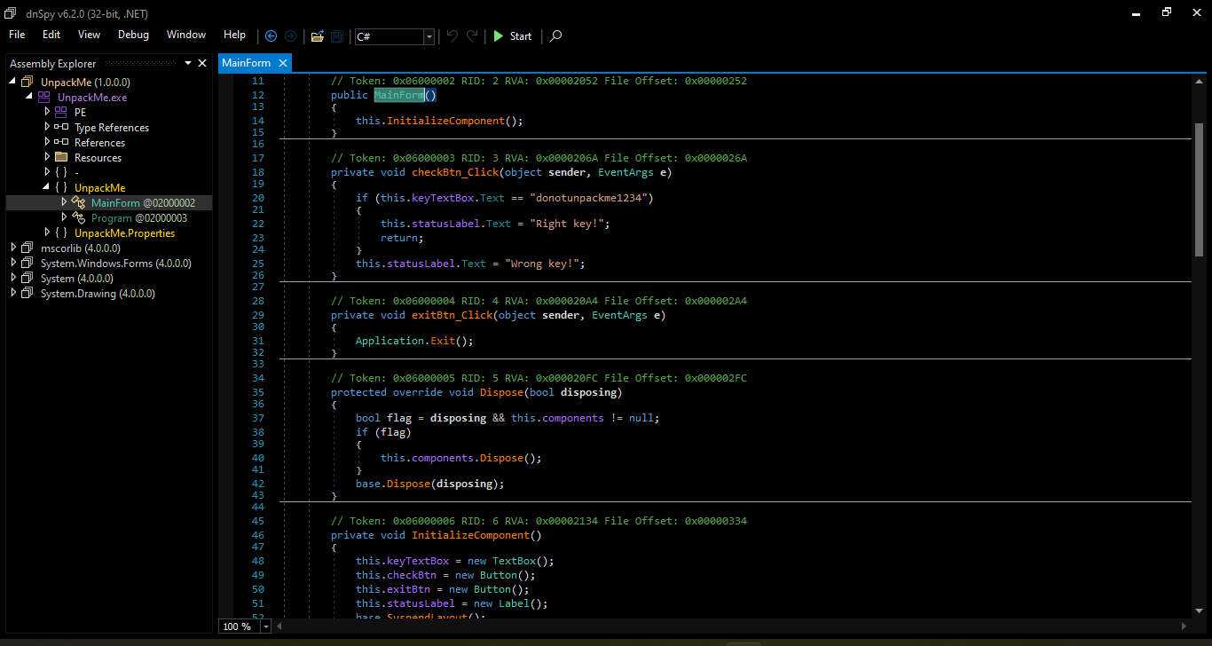This screenshot has width=1212, height=646.
Task: Click the Navigate Forward arrow icon
Action: pos(290,36)
